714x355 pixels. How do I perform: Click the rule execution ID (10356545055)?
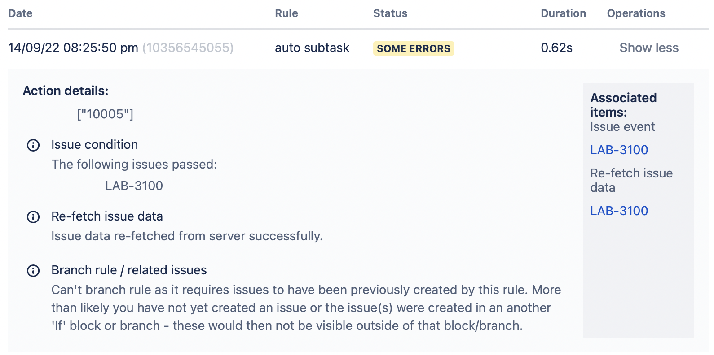[187, 48]
